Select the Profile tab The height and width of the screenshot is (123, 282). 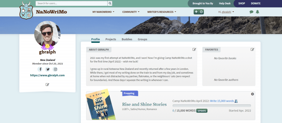coord(95,39)
